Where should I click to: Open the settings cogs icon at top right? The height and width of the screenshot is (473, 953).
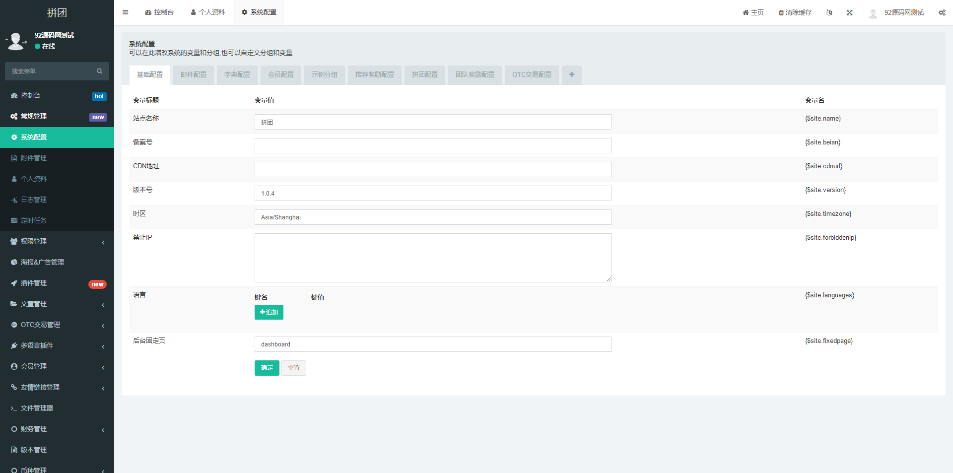tap(942, 12)
